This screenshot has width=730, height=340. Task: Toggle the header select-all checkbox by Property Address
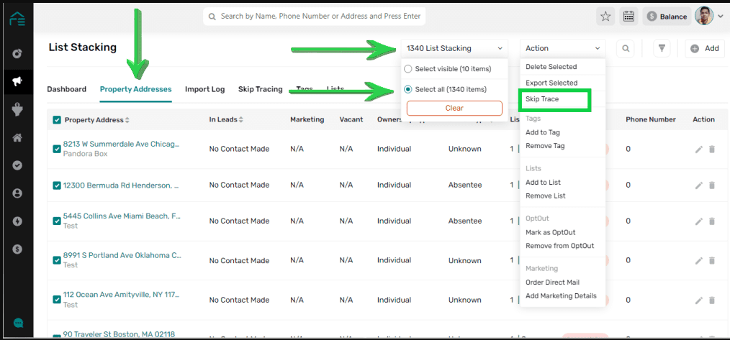tap(58, 120)
